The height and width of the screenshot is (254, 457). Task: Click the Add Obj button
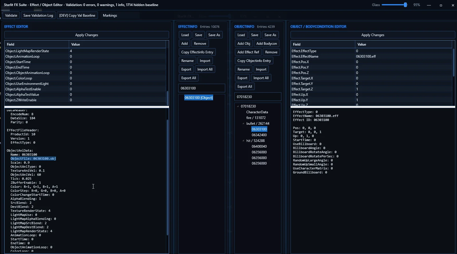tap(244, 44)
